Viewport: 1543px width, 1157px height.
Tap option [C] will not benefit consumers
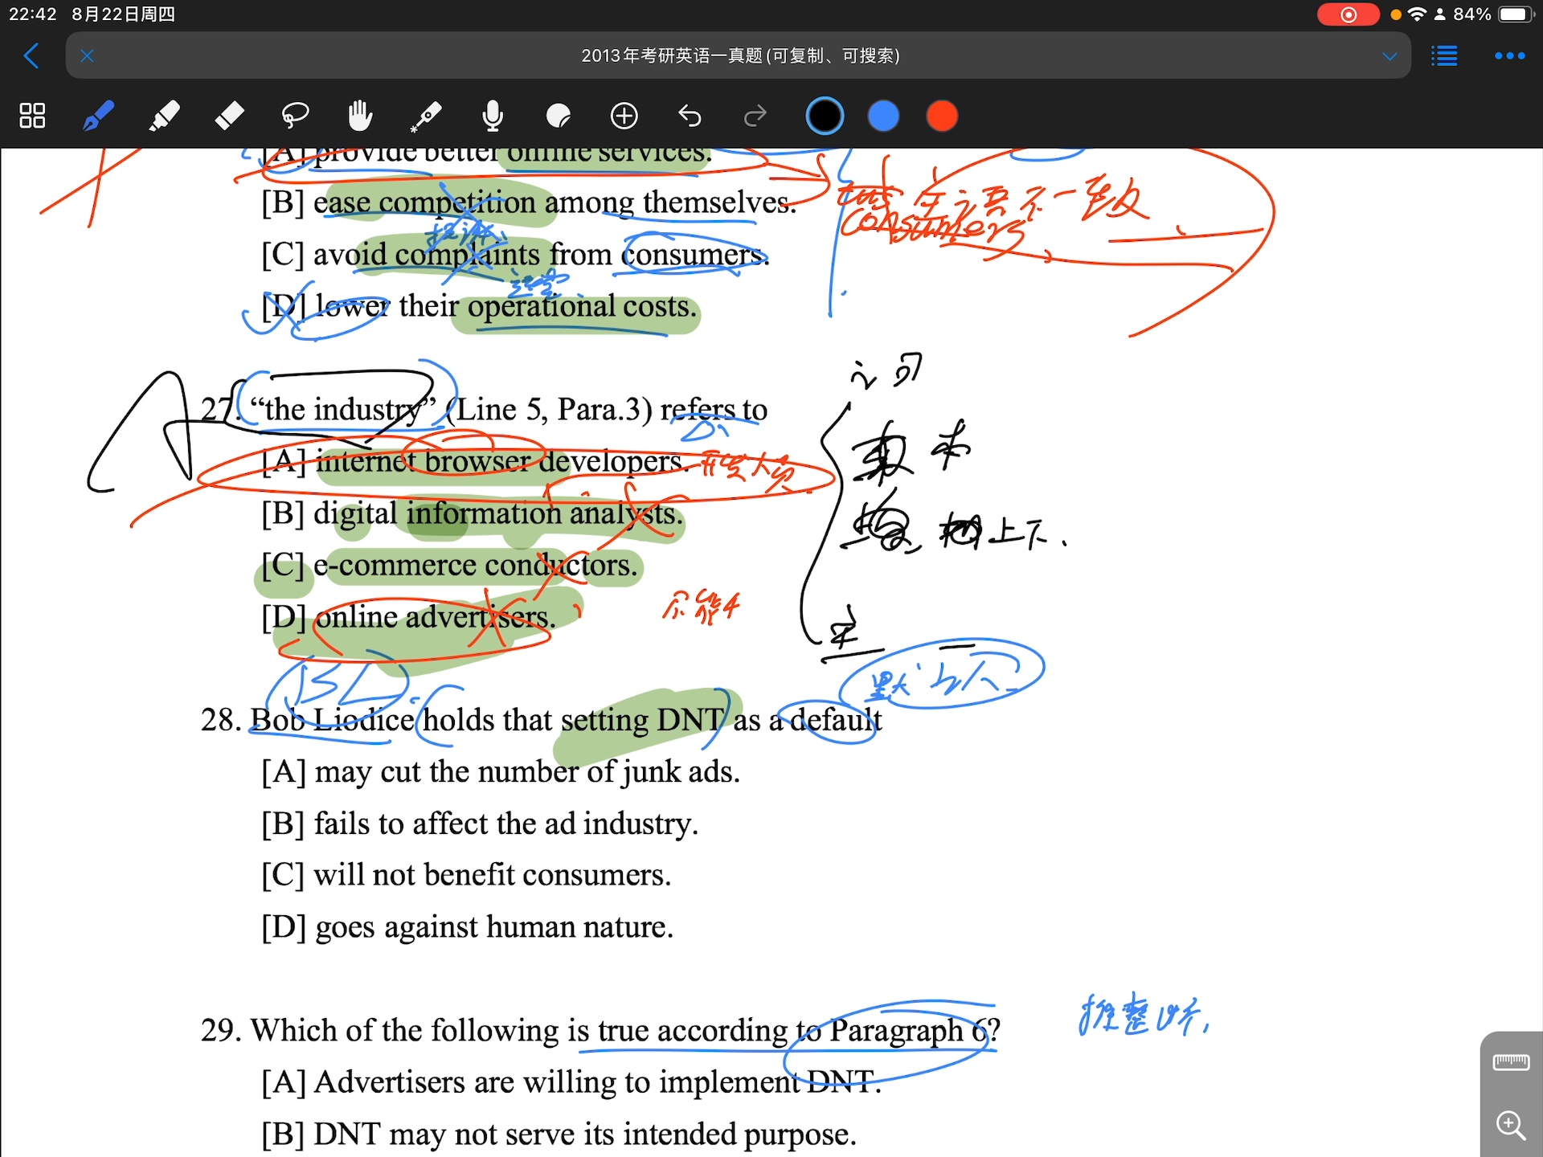(466, 875)
